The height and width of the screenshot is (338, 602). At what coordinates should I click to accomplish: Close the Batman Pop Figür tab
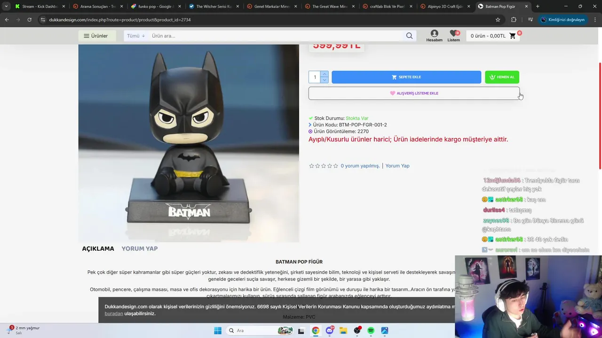pos(526,7)
